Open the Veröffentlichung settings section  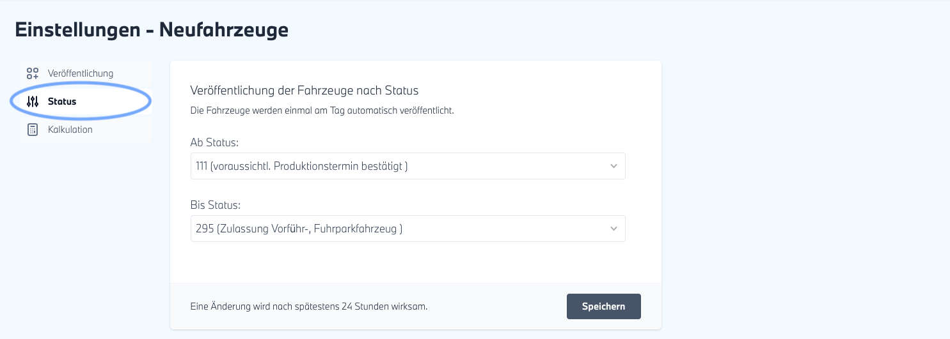(81, 73)
